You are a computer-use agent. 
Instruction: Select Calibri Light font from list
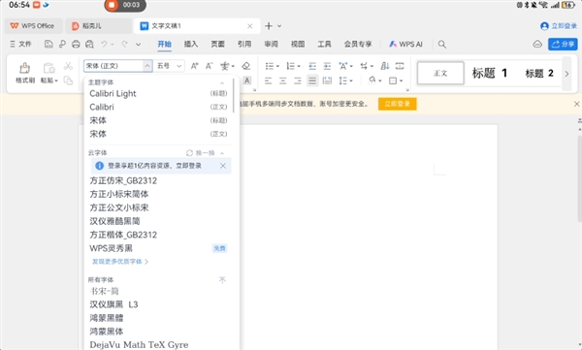tap(113, 93)
